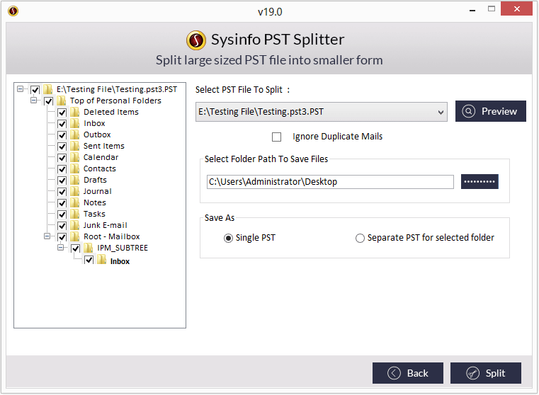Click the folder icon next to Calendar
Image resolution: width=539 pixels, height=395 pixels.
(74, 157)
